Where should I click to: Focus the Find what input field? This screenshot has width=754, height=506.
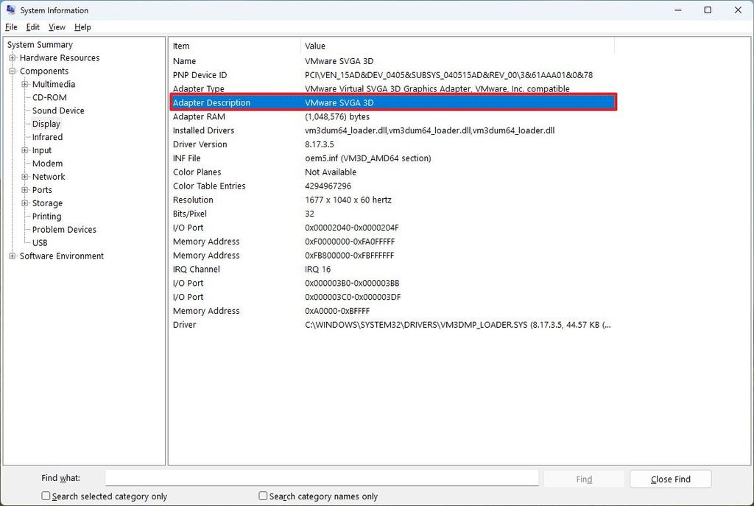coord(323,477)
